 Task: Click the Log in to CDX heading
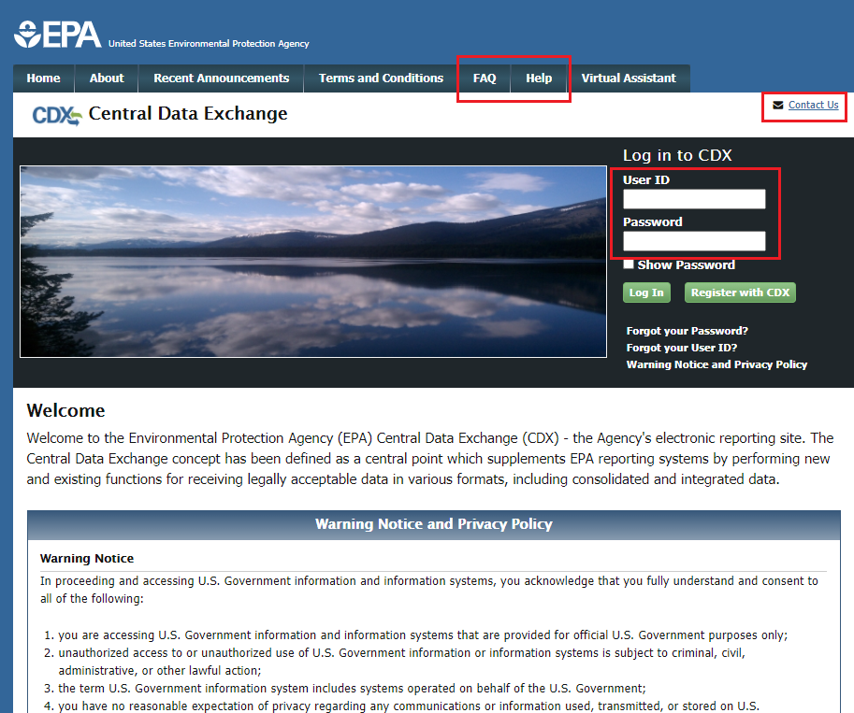pyautogui.click(x=677, y=156)
